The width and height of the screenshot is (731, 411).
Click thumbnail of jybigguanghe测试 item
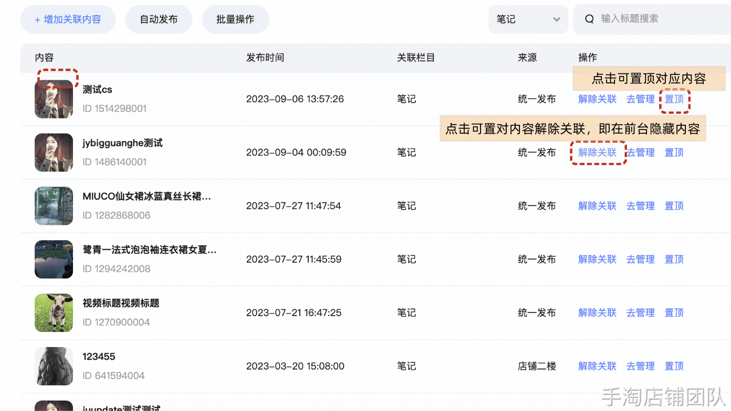tap(54, 153)
